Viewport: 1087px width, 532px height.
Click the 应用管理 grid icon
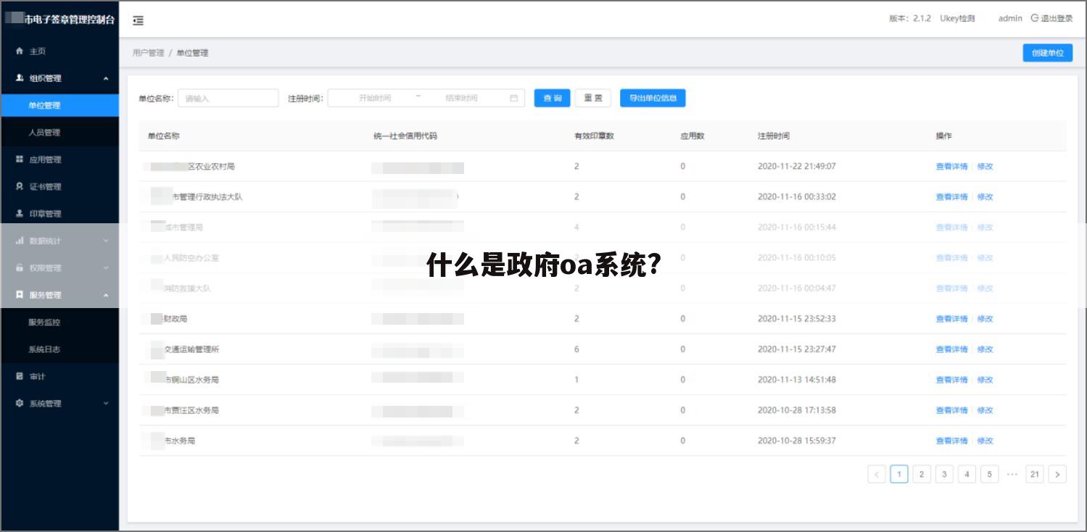click(x=20, y=159)
